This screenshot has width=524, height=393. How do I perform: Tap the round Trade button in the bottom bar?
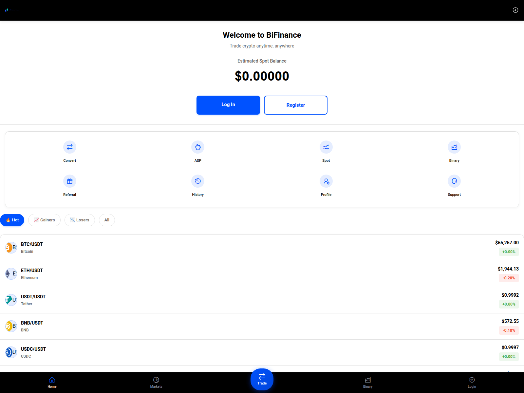(262, 379)
